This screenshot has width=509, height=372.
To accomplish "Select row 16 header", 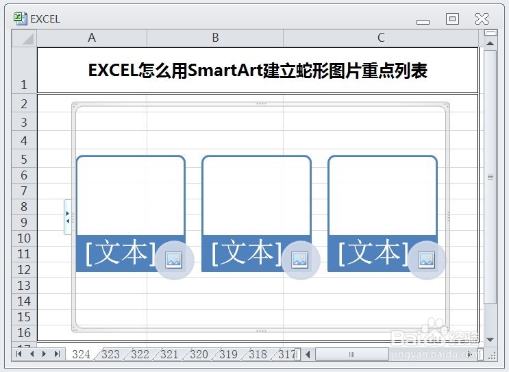I will coord(25,333).
